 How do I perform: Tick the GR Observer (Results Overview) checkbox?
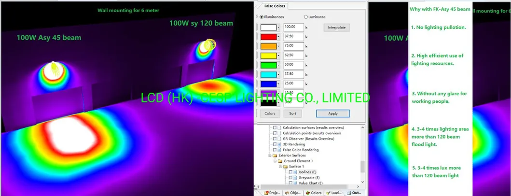[x=275, y=139]
